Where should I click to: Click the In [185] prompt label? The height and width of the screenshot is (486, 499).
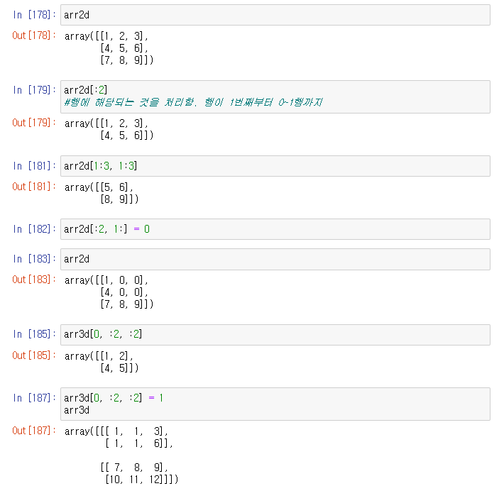coord(34,334)
